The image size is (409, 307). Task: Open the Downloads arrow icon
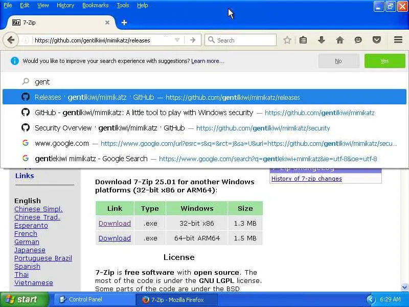[x=322, y=40]
